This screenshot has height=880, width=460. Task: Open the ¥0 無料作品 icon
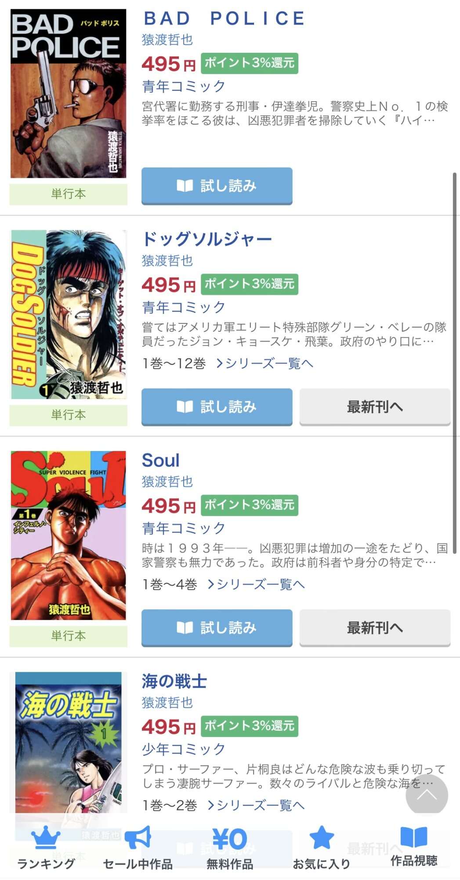click(x=230, y=839)
